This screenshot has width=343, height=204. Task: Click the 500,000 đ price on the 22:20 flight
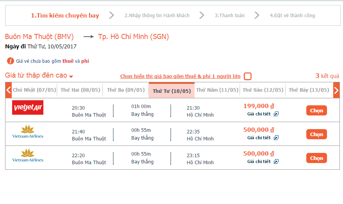[x=259, y=154]
